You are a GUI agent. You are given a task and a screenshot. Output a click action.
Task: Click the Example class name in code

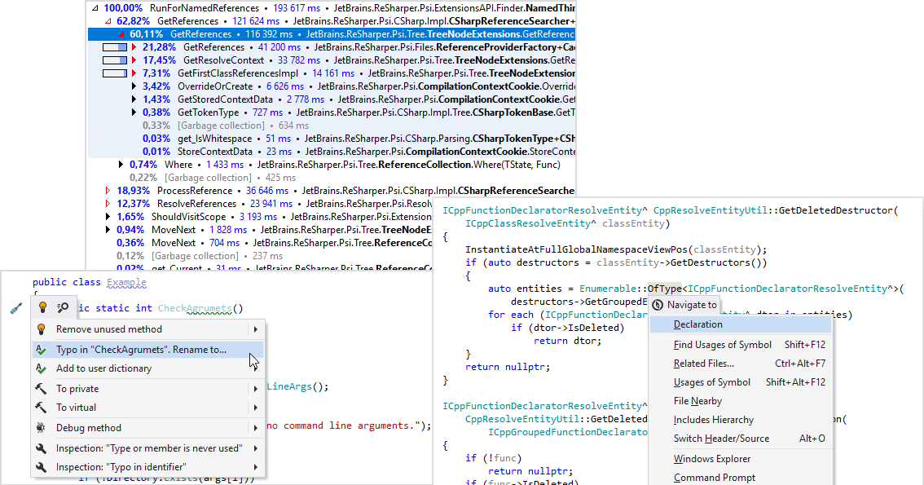(x=126, y=283)
